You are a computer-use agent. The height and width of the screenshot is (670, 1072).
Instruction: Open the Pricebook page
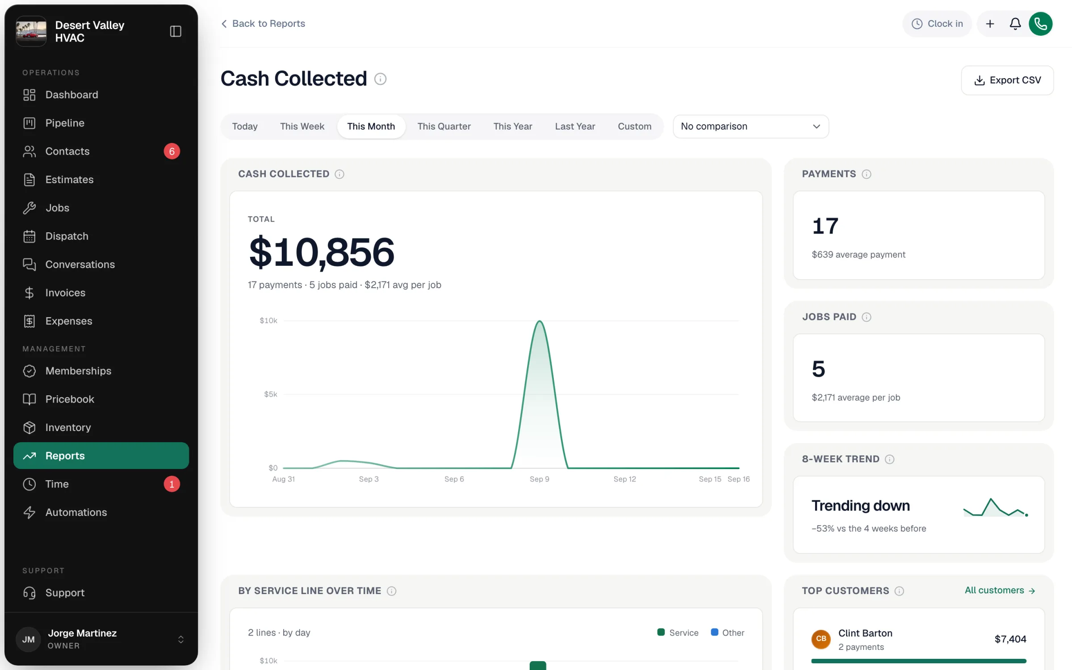[x=101, y=399]
